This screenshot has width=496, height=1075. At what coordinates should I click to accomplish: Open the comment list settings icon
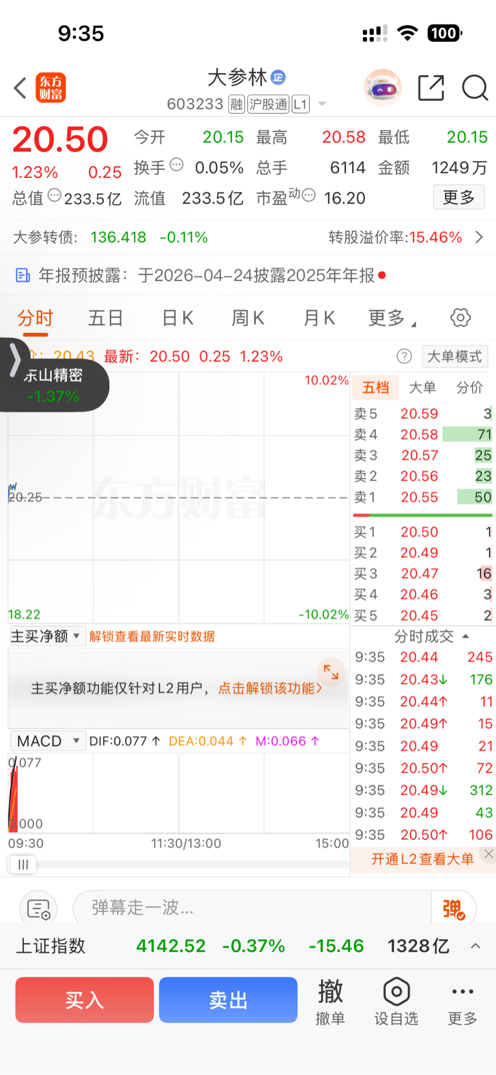39,909
